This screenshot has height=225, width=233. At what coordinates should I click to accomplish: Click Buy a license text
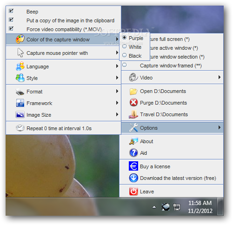pos(155,166)
